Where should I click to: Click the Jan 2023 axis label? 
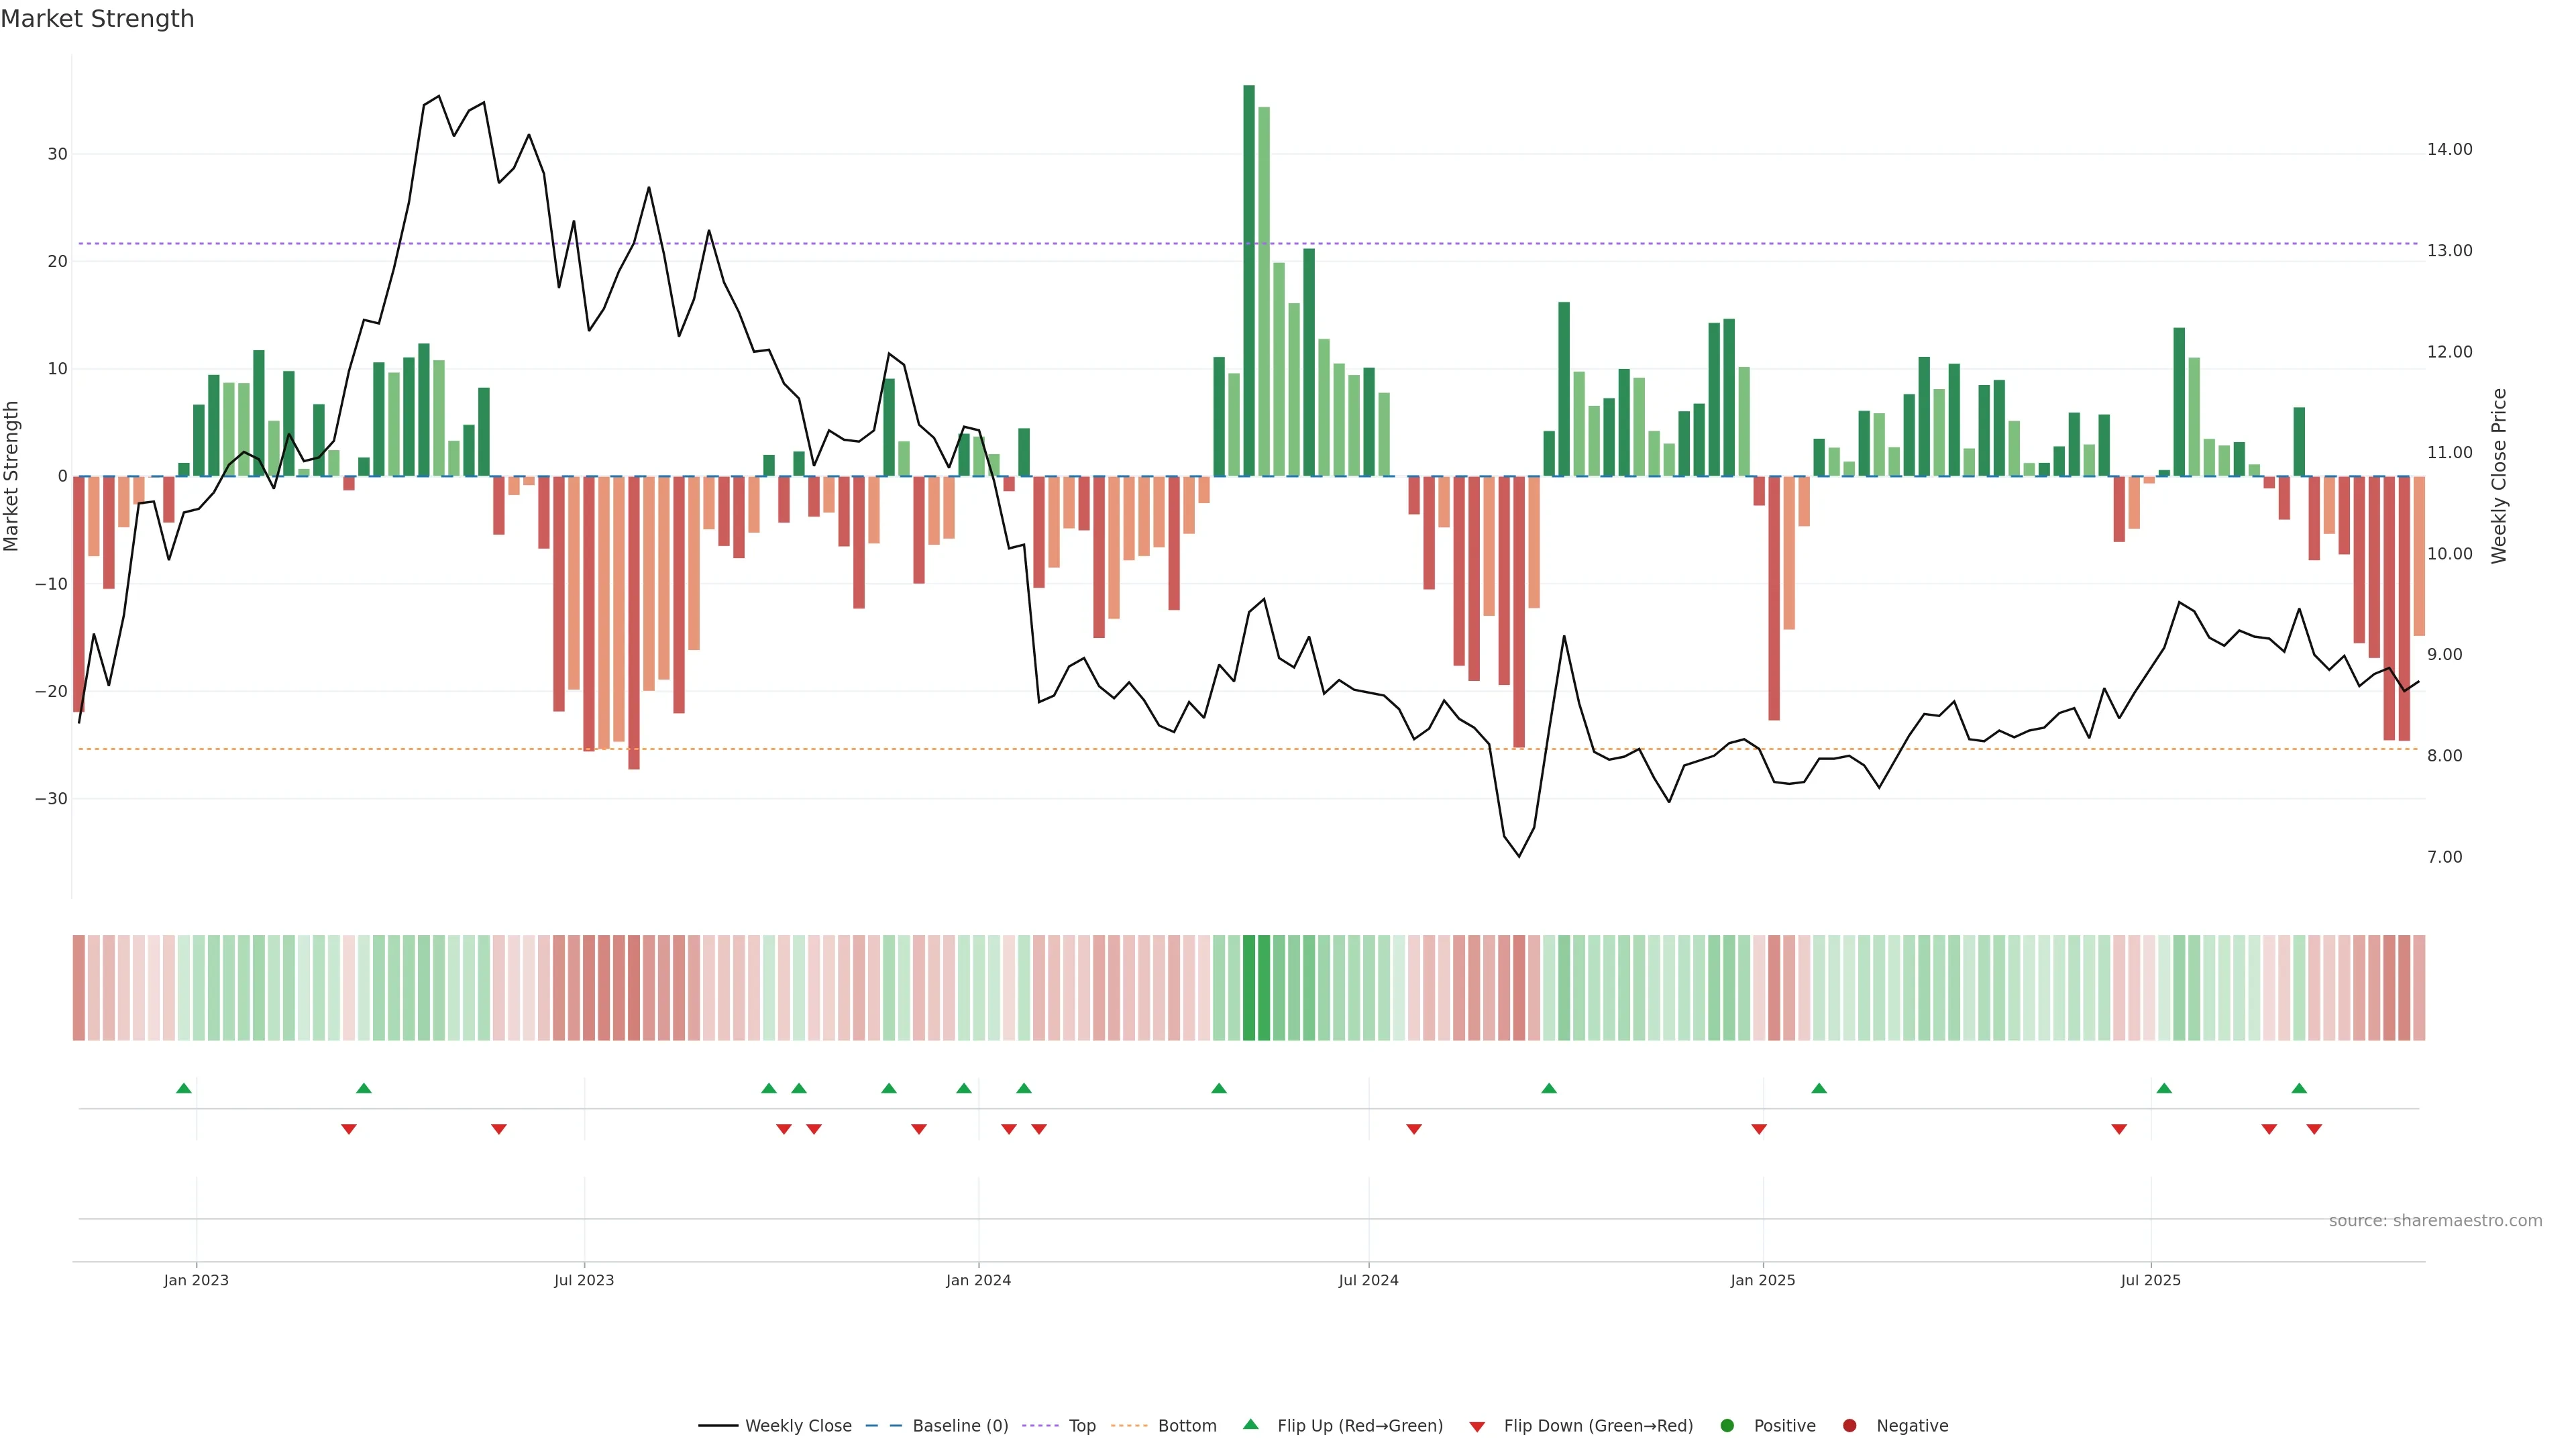[x=196, y=1280]
